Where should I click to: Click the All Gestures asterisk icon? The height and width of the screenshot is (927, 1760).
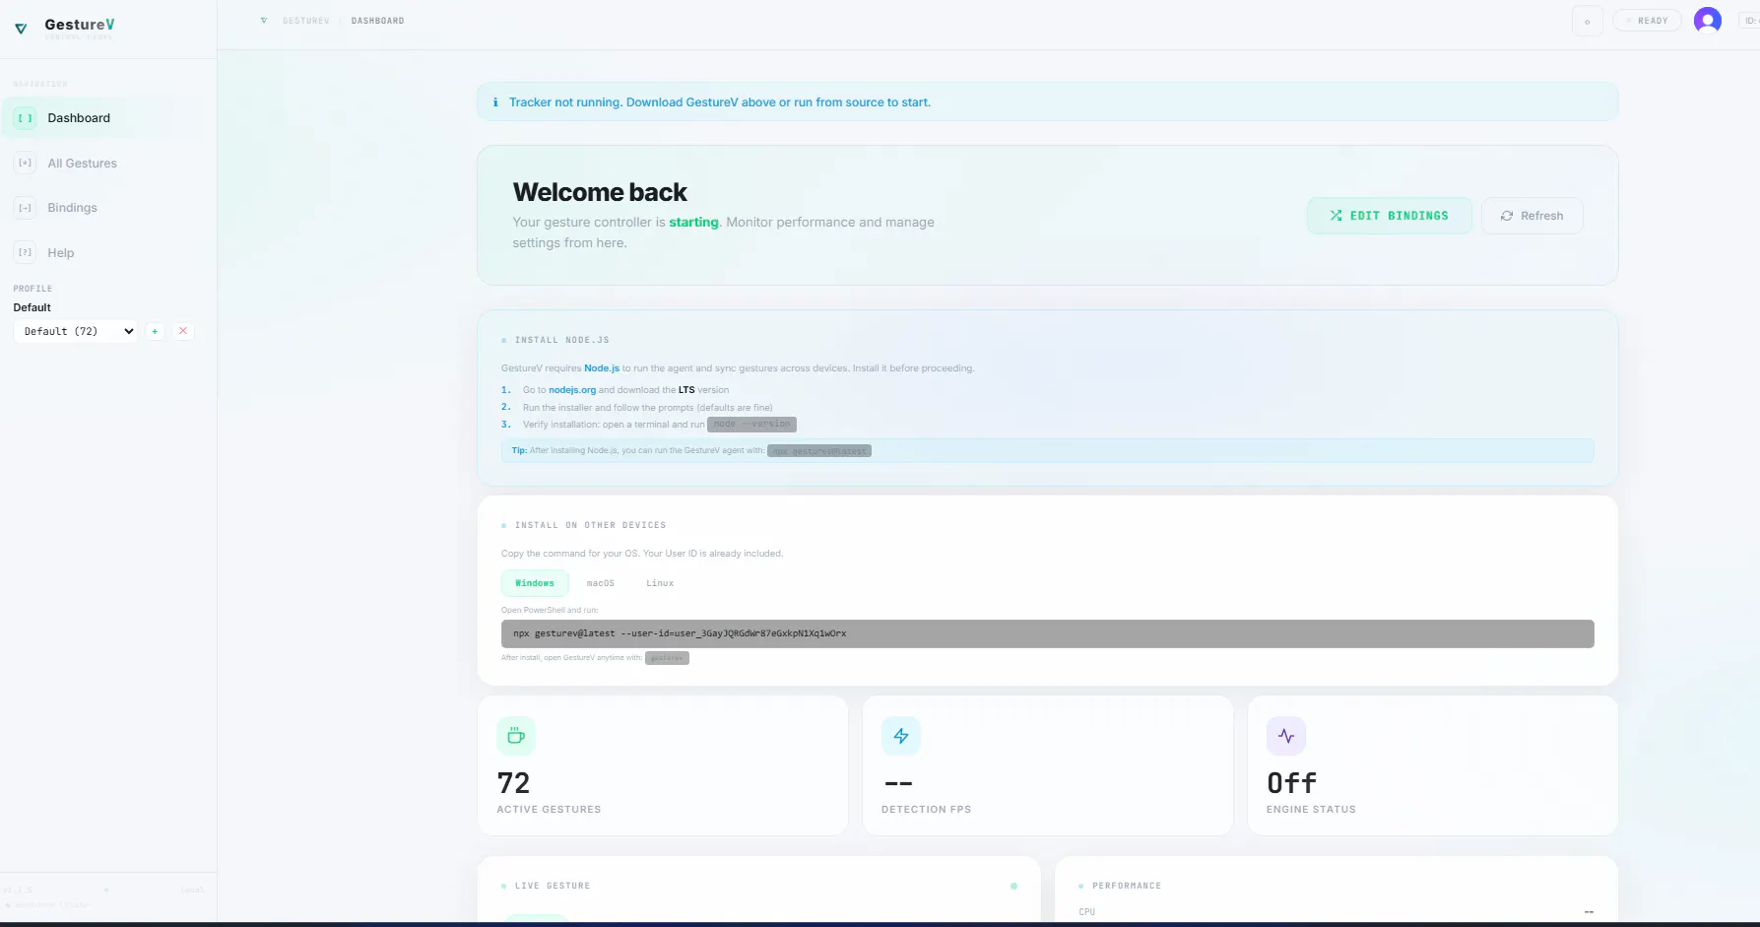[26, 164]
